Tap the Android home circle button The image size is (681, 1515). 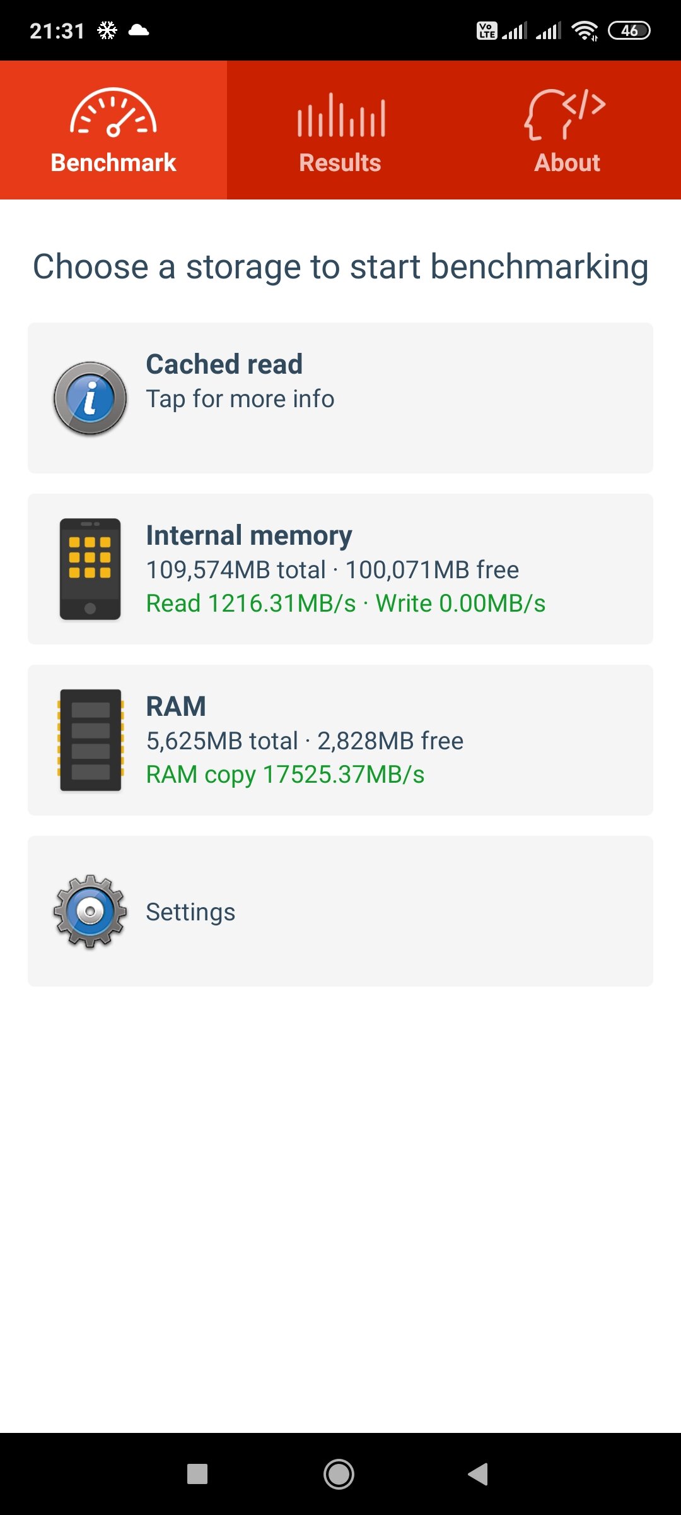tap(339, 1474)
